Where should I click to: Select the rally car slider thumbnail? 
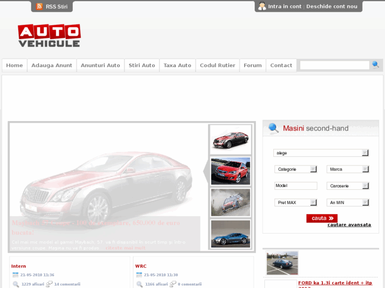coord(230,202)
